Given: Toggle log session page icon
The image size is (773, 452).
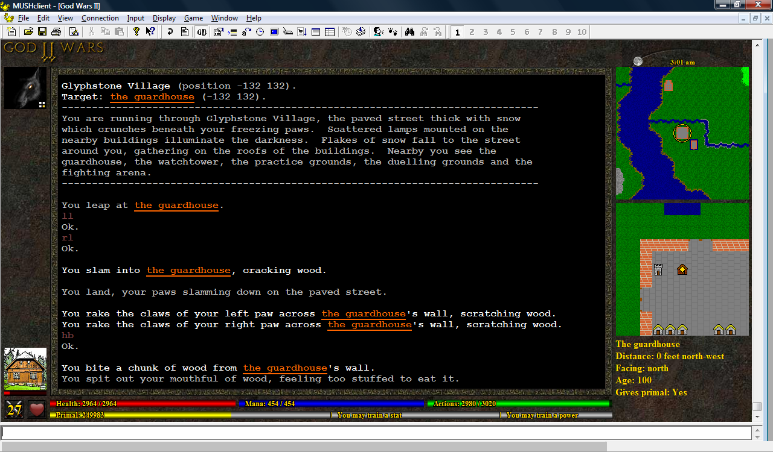Looking at the screenshot, I should [184, 32].
